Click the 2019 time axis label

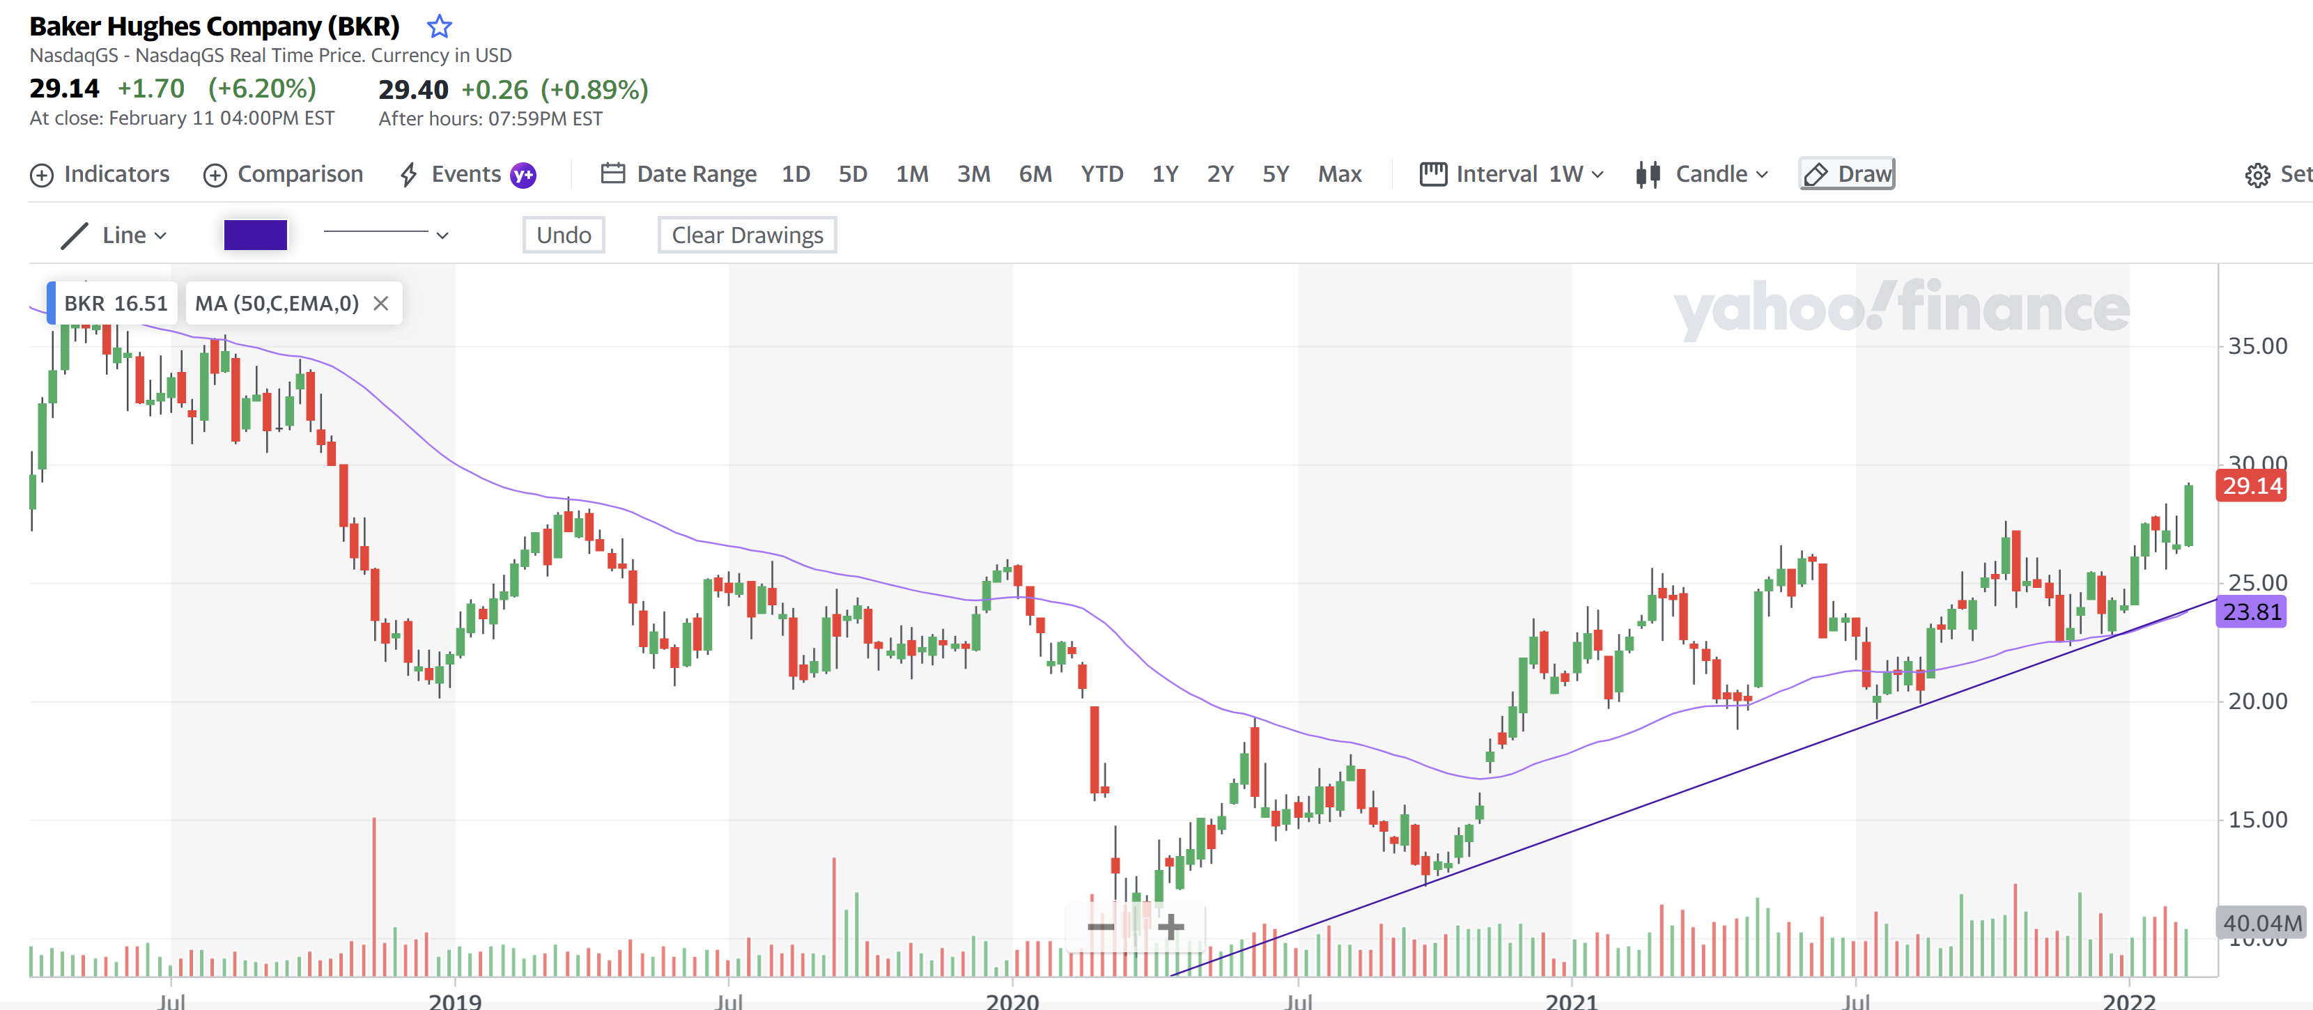455,1000
